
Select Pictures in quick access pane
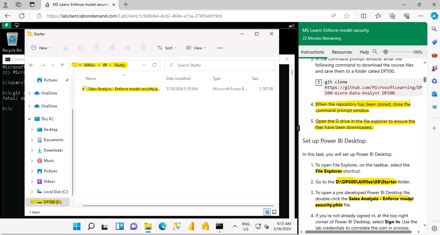click(47, 80)
